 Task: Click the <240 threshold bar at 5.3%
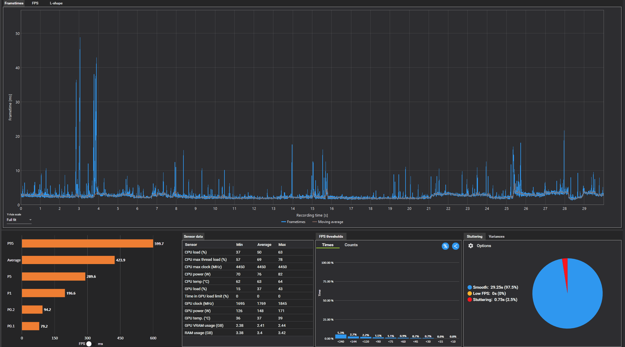(341, 336)
